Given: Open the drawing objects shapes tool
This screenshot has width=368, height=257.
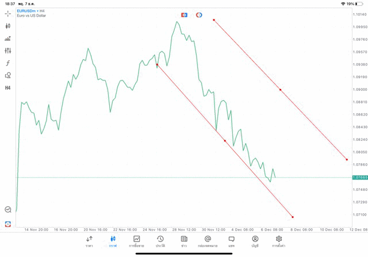Looking at the screenshot, I should click(7, 75).
